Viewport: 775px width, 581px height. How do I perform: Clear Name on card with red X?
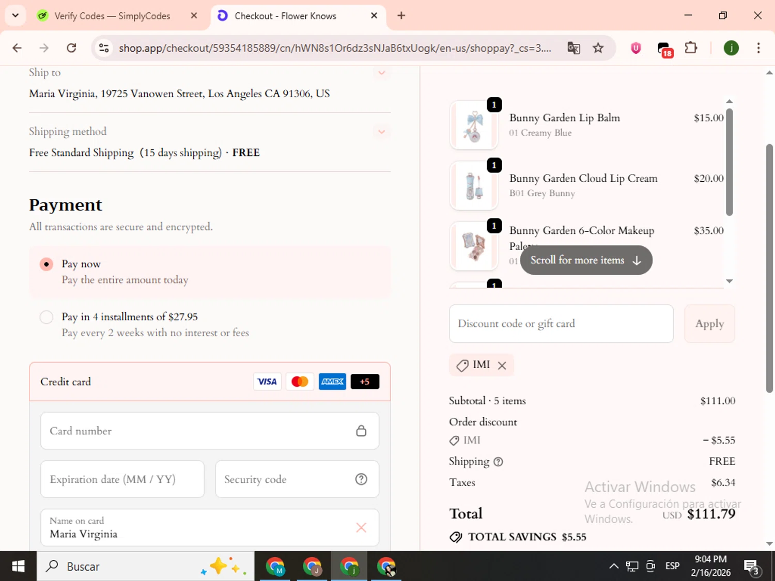361,527
